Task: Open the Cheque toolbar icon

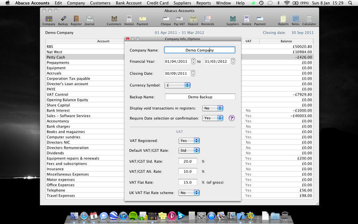Action: pyautogui.click(x=166, y=20)
